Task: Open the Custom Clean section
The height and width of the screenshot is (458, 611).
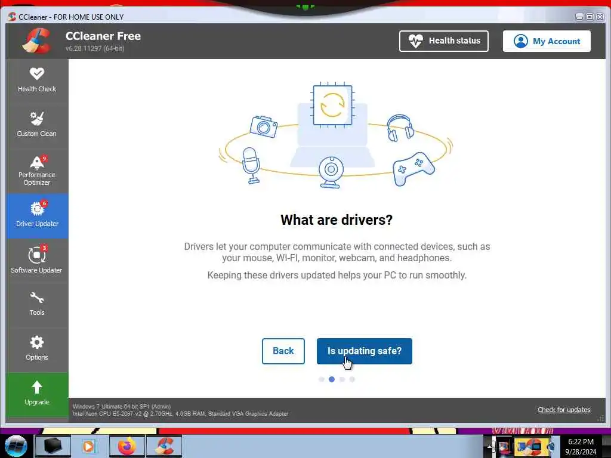Action: coord(37,125)
